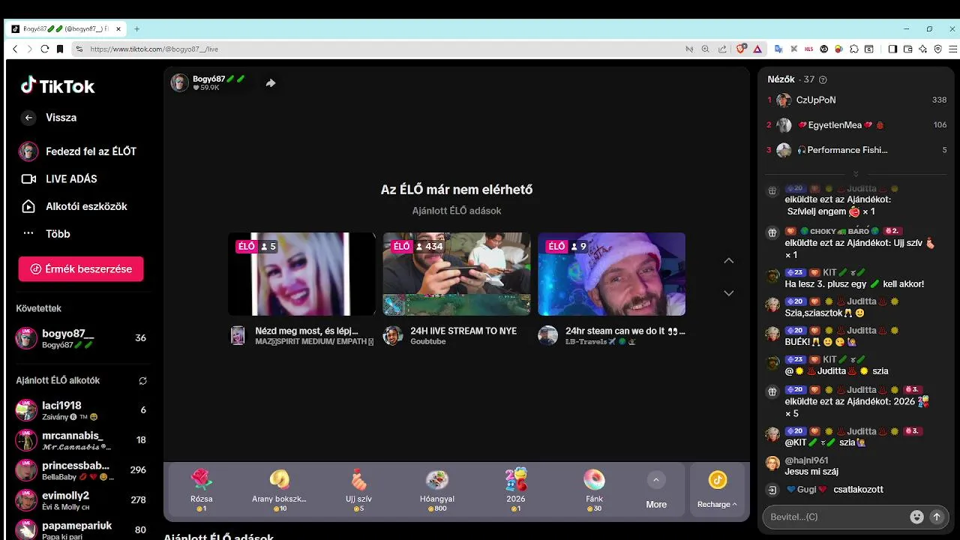Image resolution: width=960 pixels, height=540 pixels.
Task: Open papamepariuk live creator
Action: 81,529
